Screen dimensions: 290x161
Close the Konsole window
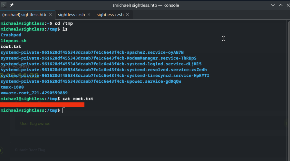click(286, 5)
